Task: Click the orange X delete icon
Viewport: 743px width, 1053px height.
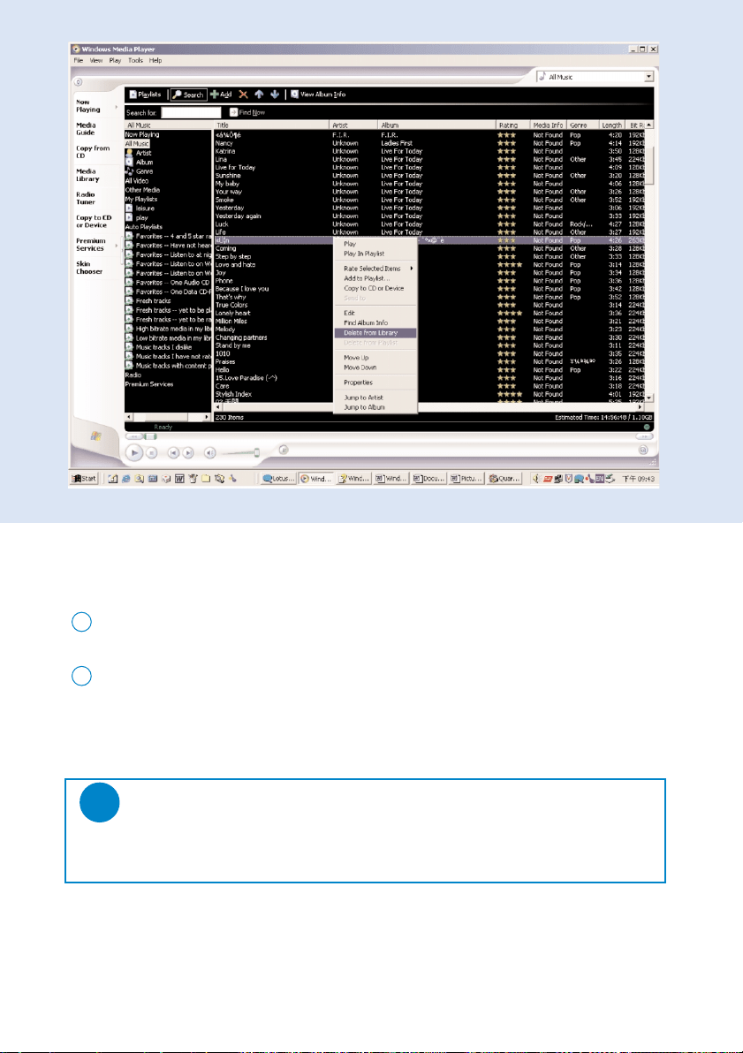Action: point(243,95)
